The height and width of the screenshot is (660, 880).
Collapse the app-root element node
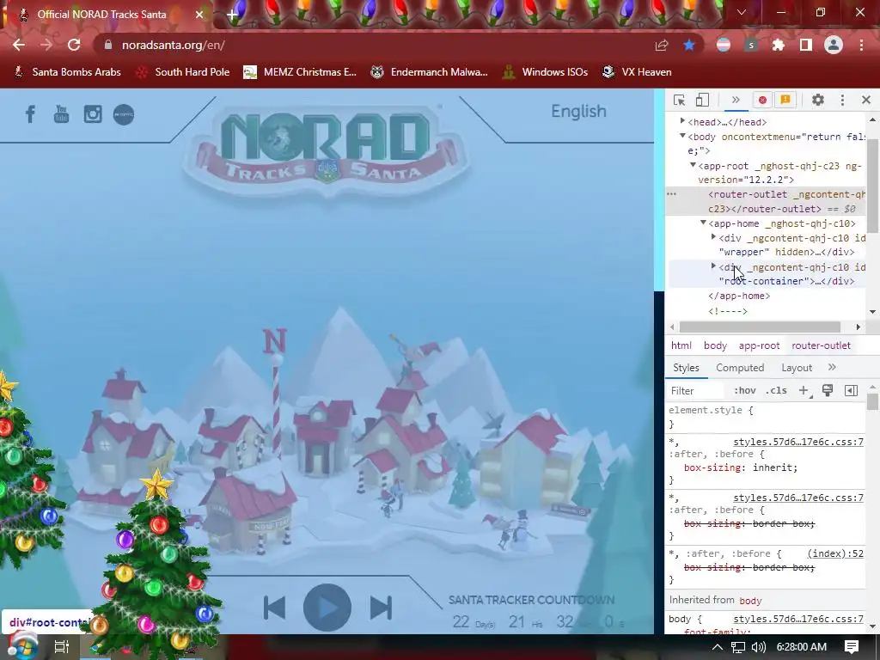click(693, 165)
